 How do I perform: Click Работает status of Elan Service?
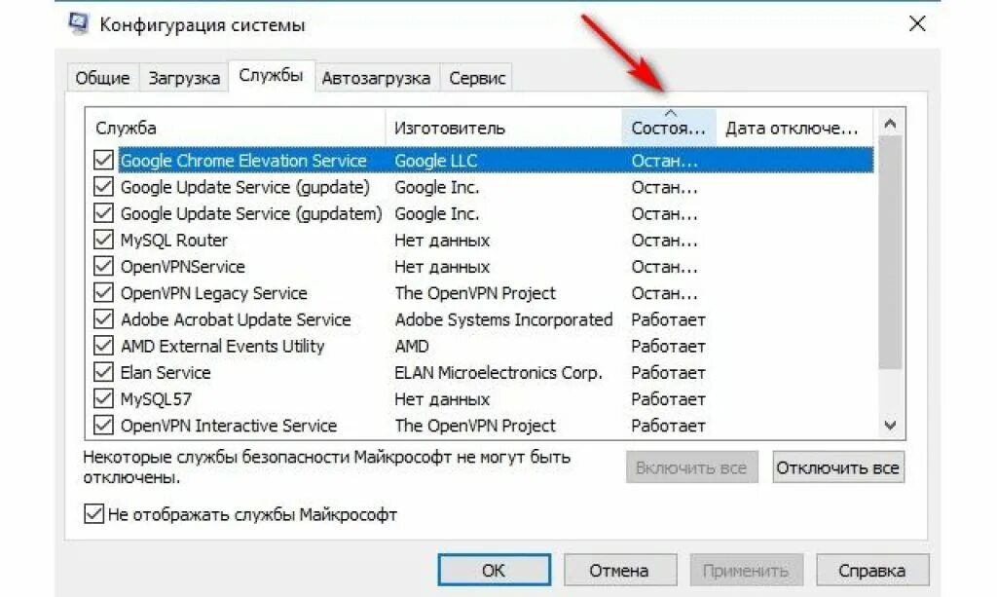click(x=668, y=373)
